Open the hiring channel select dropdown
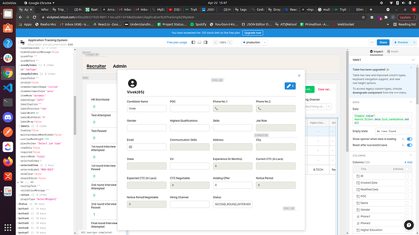The width and height of the screenshot is (419, 235). 318,107
